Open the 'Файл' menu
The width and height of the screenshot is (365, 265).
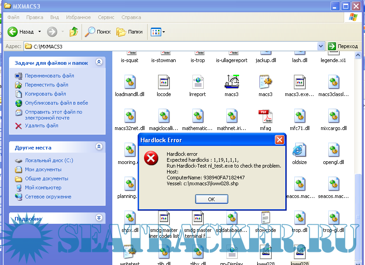click(13, 17)
